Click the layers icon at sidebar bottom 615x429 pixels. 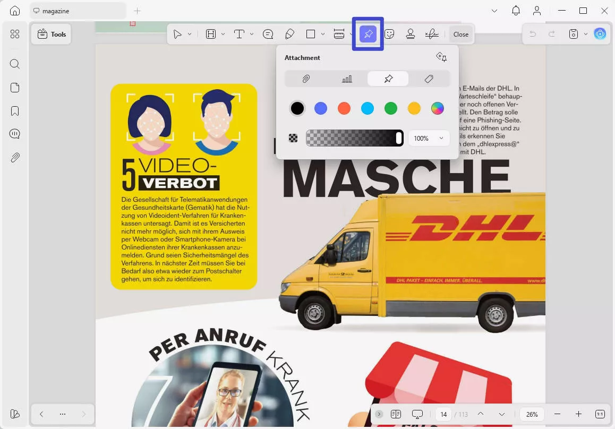(x=15, y=414)
